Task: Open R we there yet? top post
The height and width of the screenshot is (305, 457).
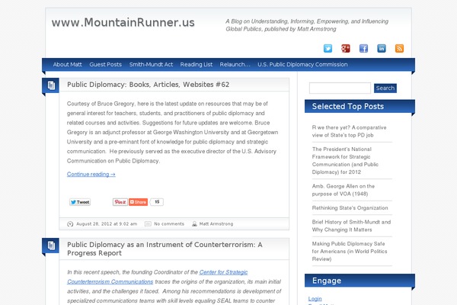Action: pyautogui.click(x=349, y=131)
